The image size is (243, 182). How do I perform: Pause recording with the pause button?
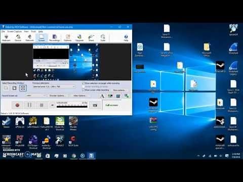(29, 105)
